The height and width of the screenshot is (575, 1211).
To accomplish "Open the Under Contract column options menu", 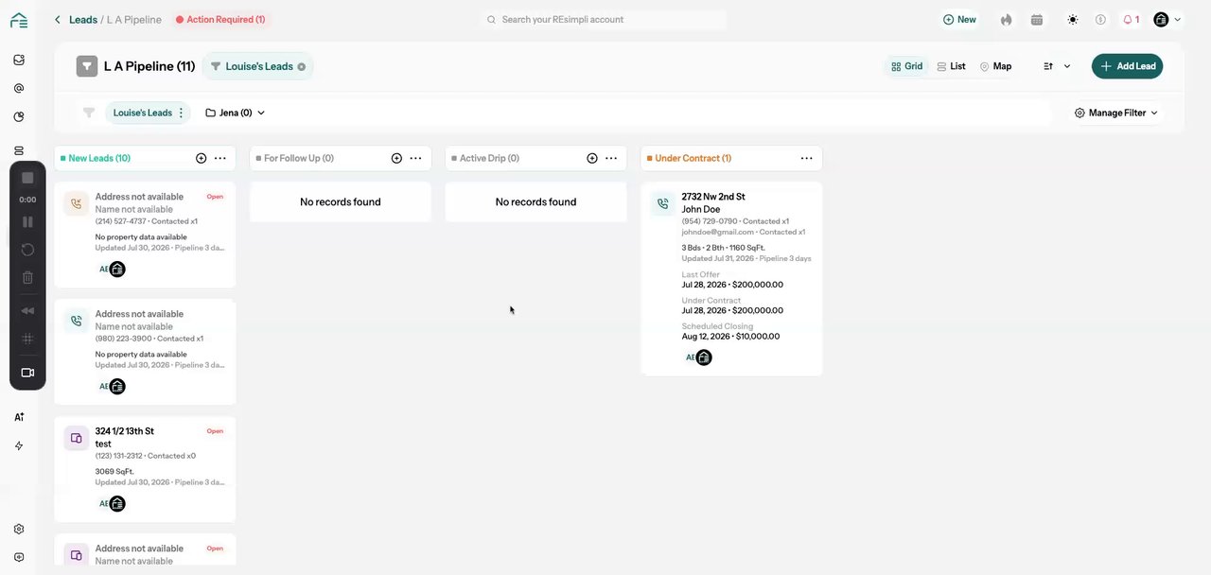I will click(806, 158).
